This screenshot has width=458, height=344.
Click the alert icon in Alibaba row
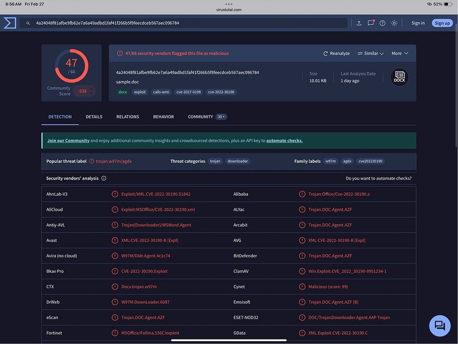click(x=302, y=194)
